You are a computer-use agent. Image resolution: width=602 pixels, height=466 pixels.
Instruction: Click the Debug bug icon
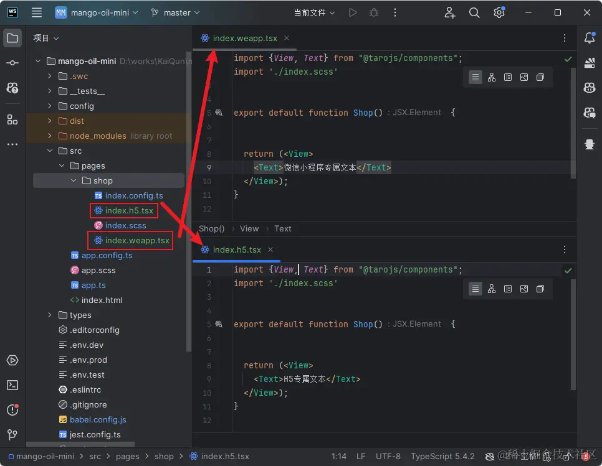(x=373, y=12)
